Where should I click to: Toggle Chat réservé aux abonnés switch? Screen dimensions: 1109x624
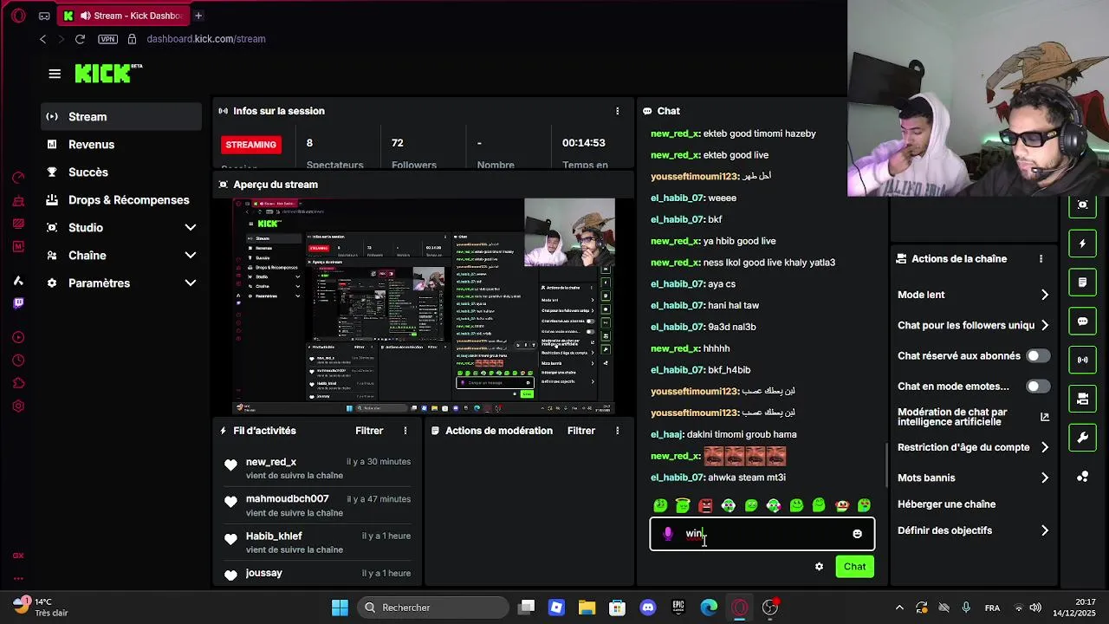pos(1038,356)
